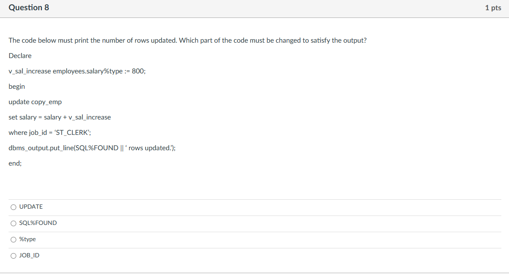Click the SQL%FOUND answer label text
The width and height of the screenshot is (509, 274).
(x=38, y=223)
